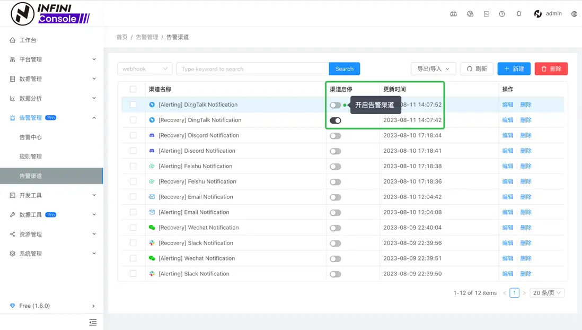Collapse the sidebar using bottom menu-fold icon
The width and height of the screenshot is (582, 330).
93,322
